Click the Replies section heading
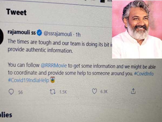This screenshot has height=122, width=162. [6, 115]
